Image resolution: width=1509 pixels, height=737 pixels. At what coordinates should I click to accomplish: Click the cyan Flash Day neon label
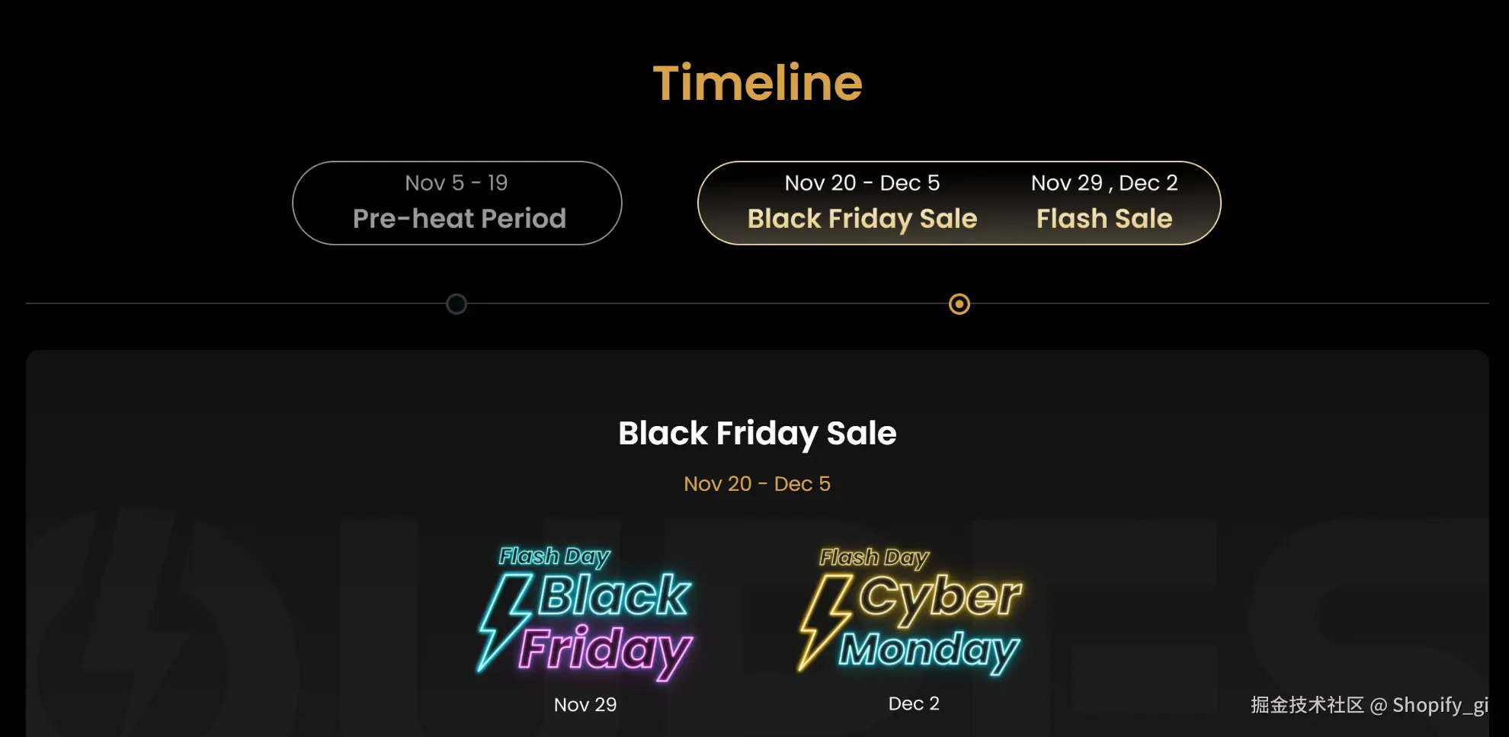(554, 556)
